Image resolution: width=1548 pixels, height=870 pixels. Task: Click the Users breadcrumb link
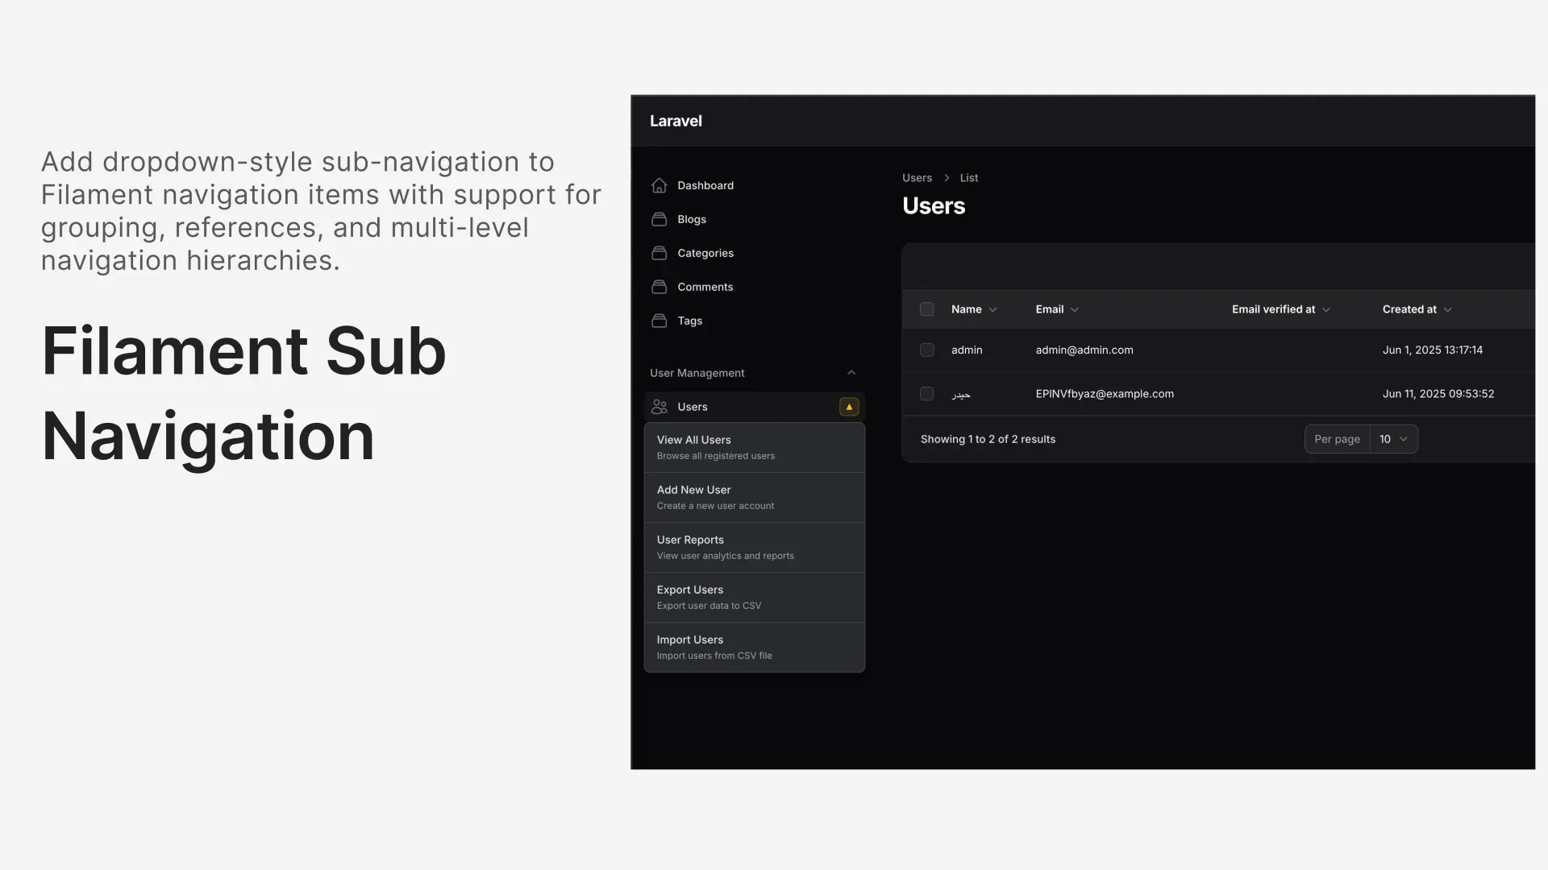[917, 177]
